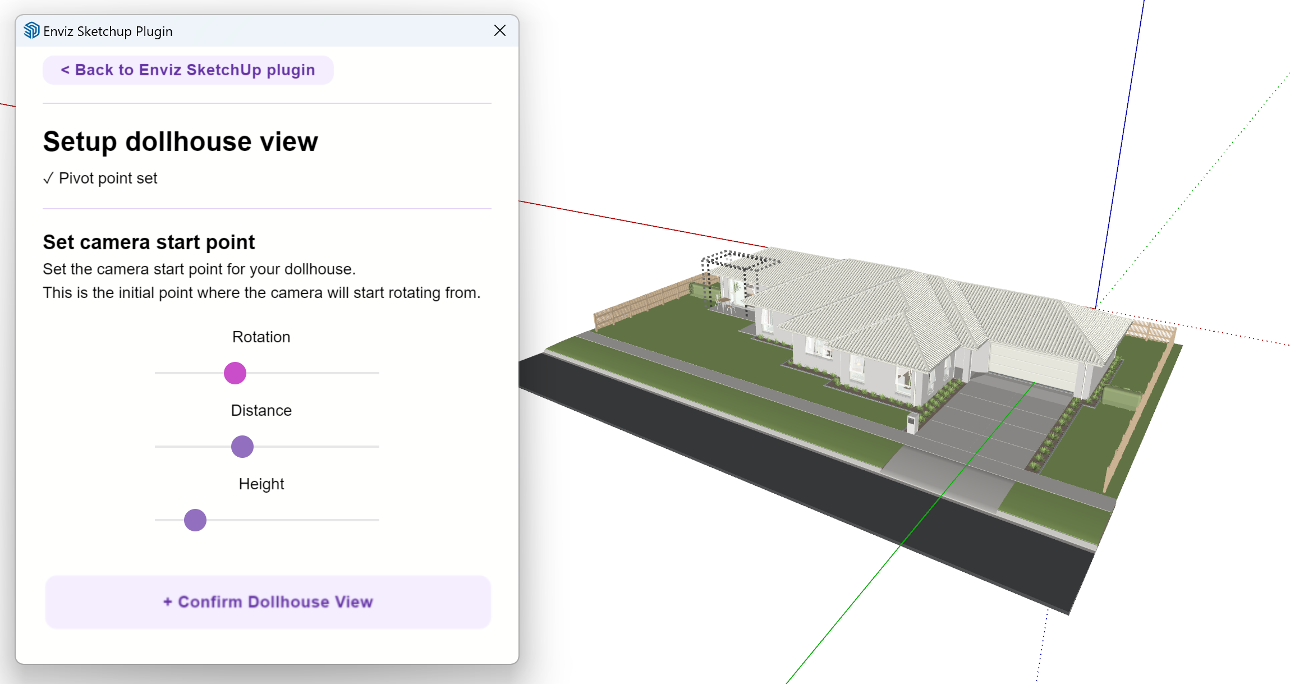Click the Rotation slider handle

(235, 373)
